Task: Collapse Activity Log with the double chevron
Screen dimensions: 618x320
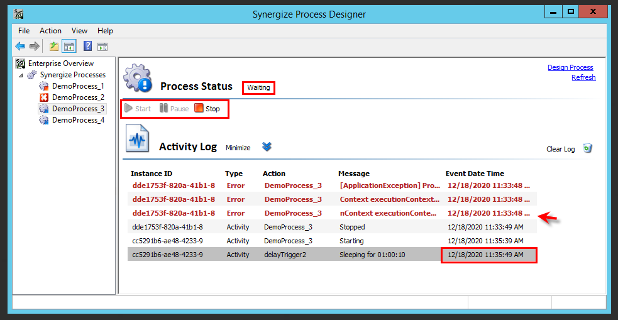Action: click(267, 147)
